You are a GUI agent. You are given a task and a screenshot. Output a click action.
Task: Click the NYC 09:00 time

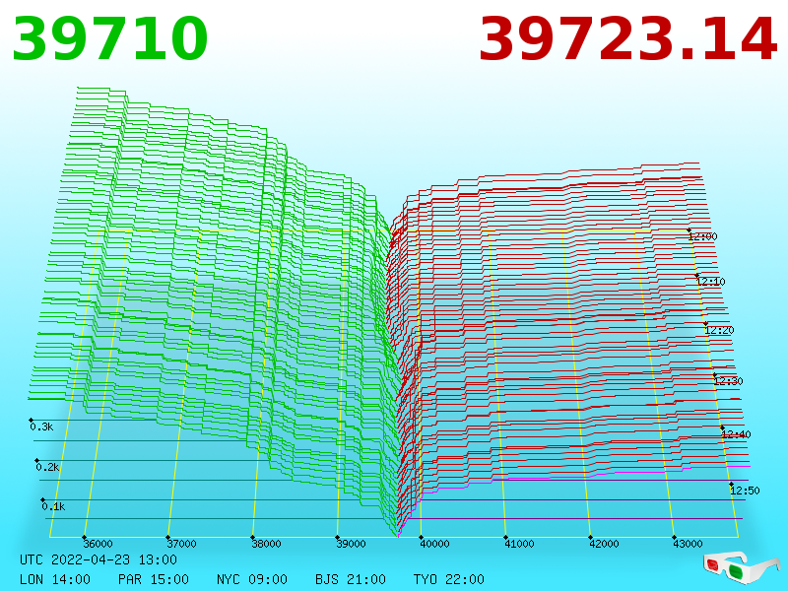(x=252, y=579)
